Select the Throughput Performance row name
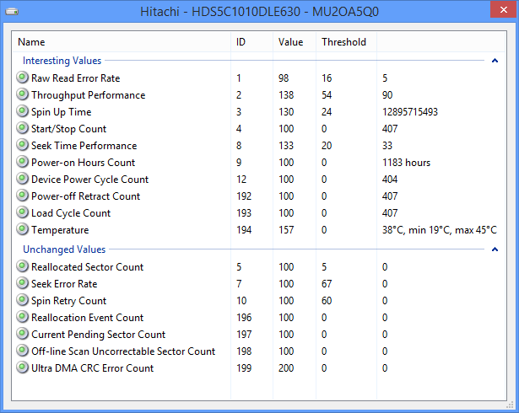Screen dimensions: 519x413 (89, 95)
